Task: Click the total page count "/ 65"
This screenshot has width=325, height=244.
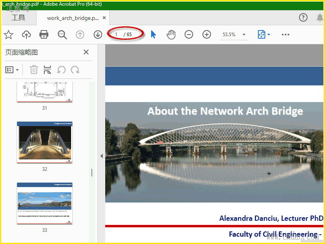Action: 128,35
